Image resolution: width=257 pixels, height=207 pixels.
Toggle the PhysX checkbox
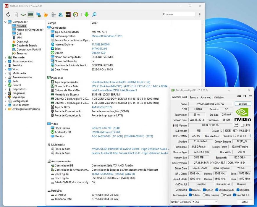coord(222,195)
